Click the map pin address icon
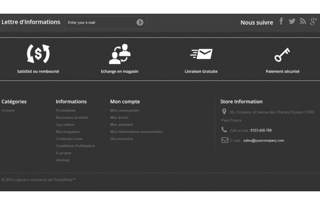The height and width of the screenshot is (205, 320). [224, 112]
